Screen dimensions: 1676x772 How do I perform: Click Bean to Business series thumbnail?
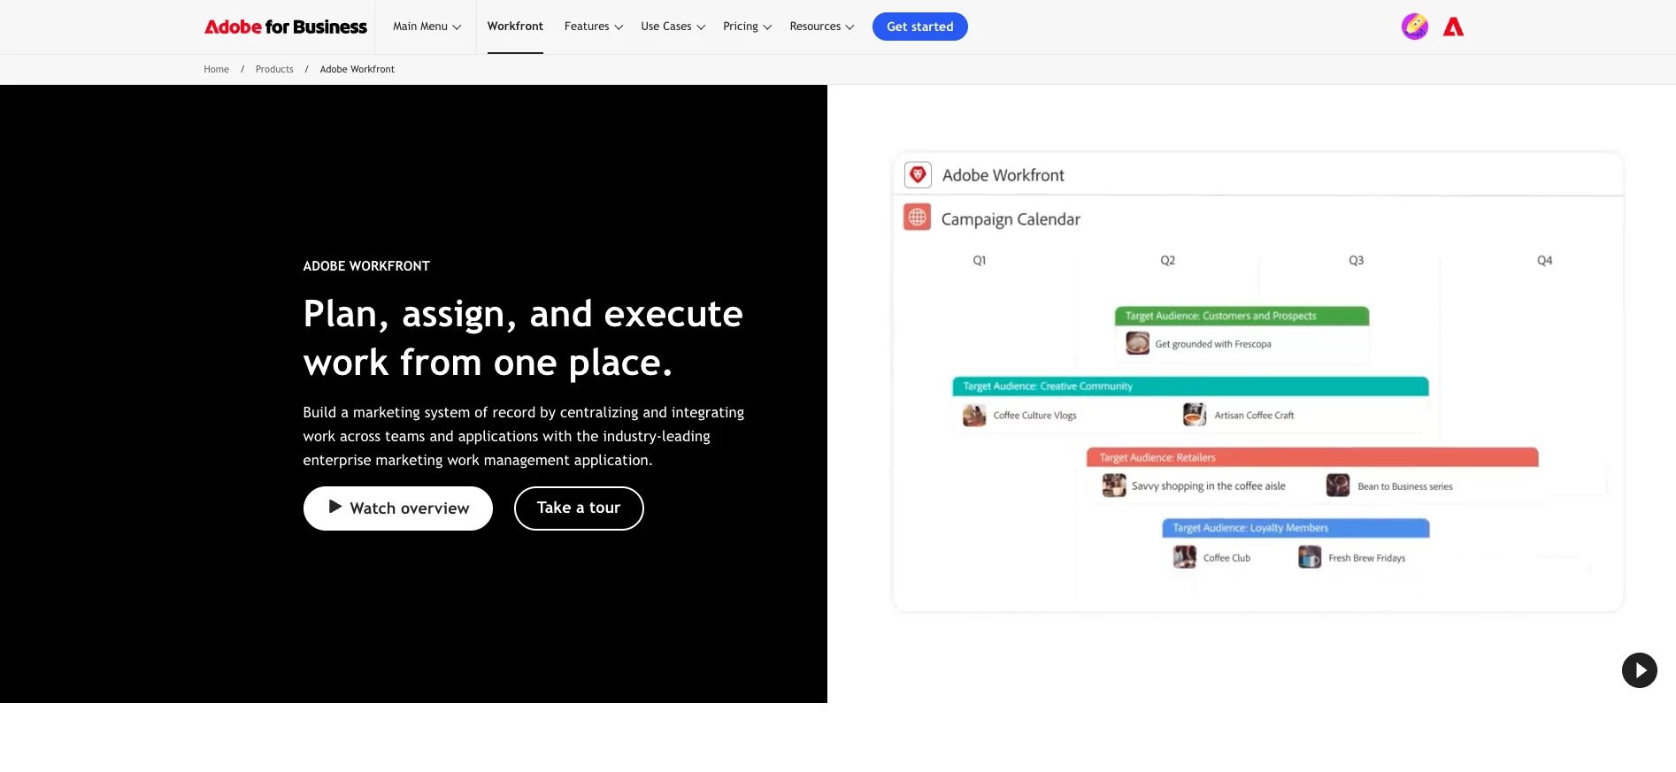tap(1338, 485)
